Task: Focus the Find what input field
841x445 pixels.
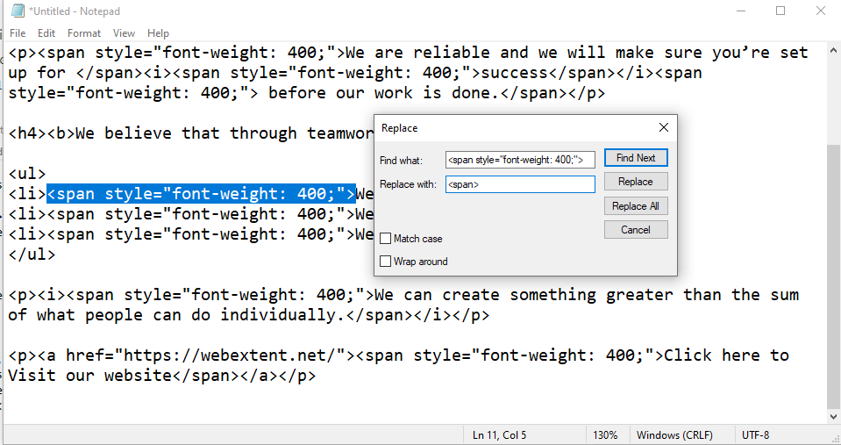Action: (520, 160)
